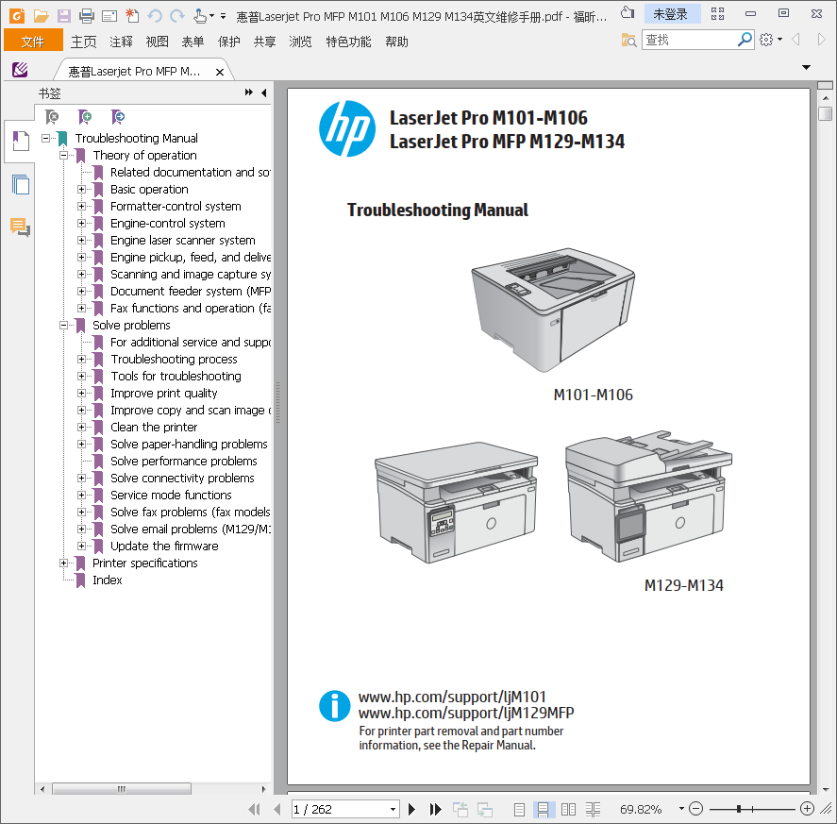
Task: Click in the 查找 search field
Action: click(x=690, y=40)
